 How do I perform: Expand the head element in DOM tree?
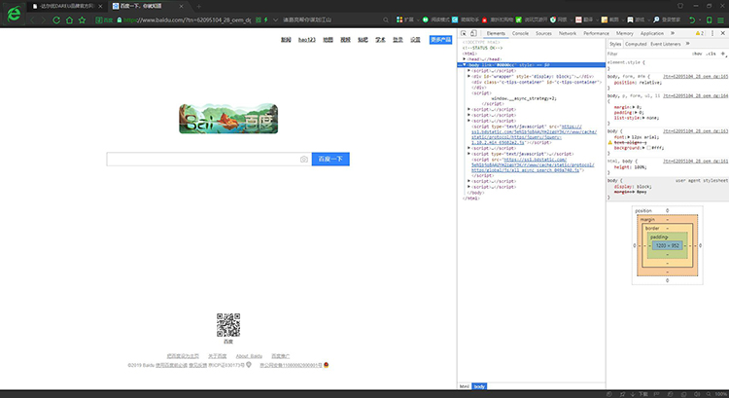[x=465, y=59]
